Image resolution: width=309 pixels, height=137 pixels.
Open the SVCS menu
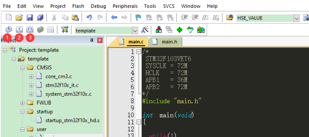[169, 6]
